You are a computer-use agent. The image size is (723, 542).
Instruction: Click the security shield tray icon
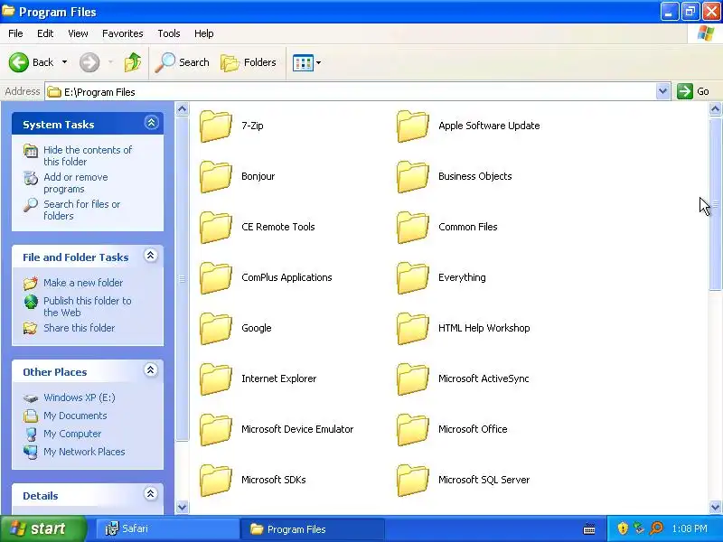point(623,528)
